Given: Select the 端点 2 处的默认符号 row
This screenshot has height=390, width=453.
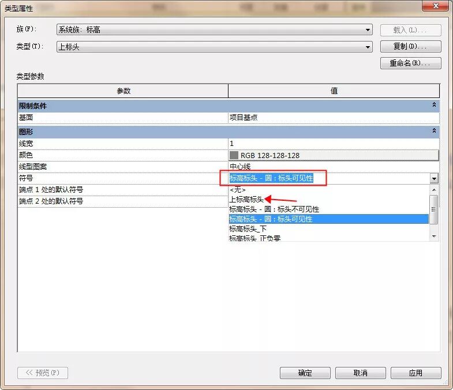Looking at the screenshot, I should point(123,201).
